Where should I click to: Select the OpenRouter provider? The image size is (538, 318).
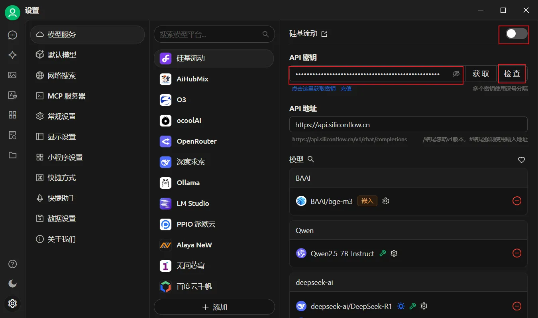214,141
